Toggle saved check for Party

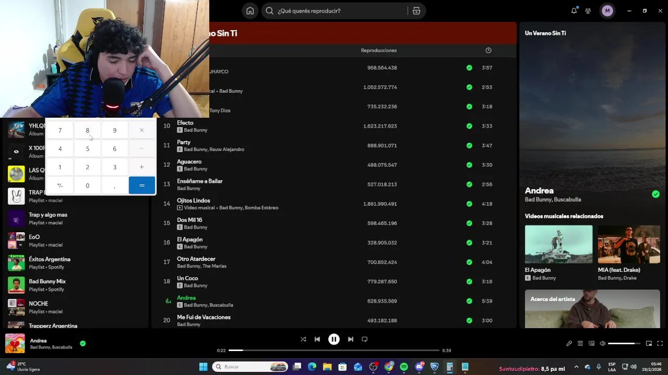[469, 145]
